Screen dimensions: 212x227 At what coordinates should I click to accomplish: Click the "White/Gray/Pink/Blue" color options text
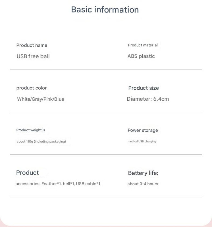coord(41,99)
